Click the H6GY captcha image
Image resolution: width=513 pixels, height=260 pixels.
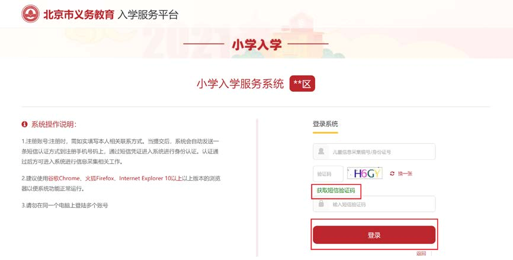pos(365,174)
